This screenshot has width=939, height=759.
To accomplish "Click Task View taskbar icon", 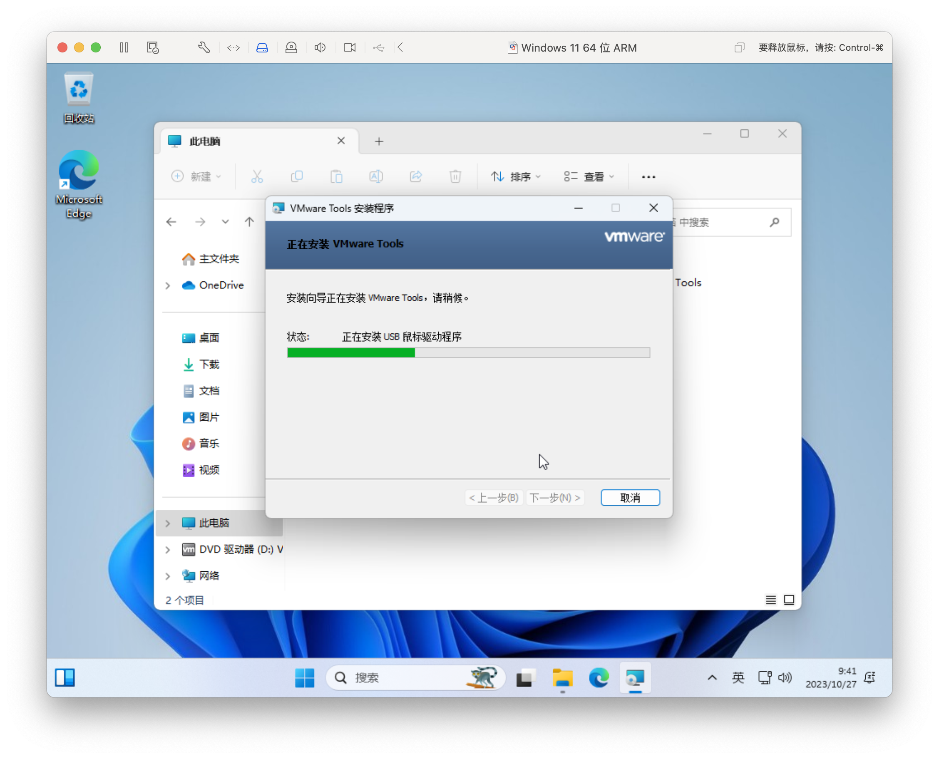I will coord(526,678).
